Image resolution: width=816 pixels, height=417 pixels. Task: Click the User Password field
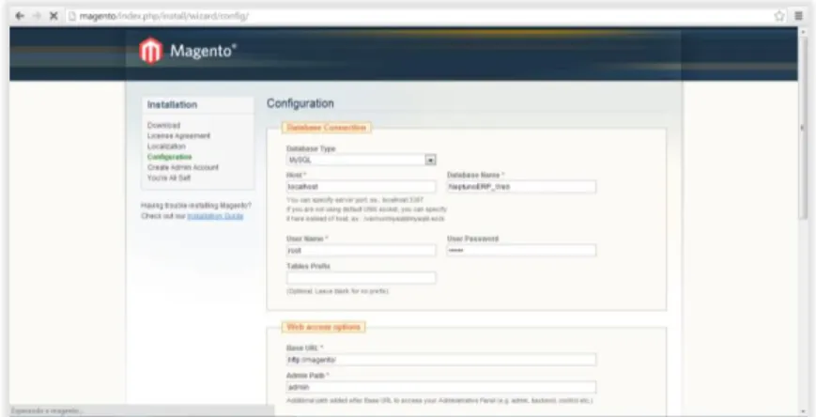(521, 251)
